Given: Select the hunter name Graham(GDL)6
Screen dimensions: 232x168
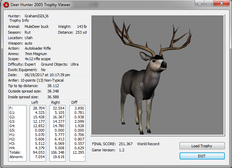Looking at the screenshot, I should click(x=37, y=16).
